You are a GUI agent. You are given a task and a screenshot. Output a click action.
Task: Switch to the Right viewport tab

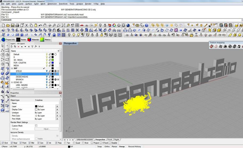[117, 140]
